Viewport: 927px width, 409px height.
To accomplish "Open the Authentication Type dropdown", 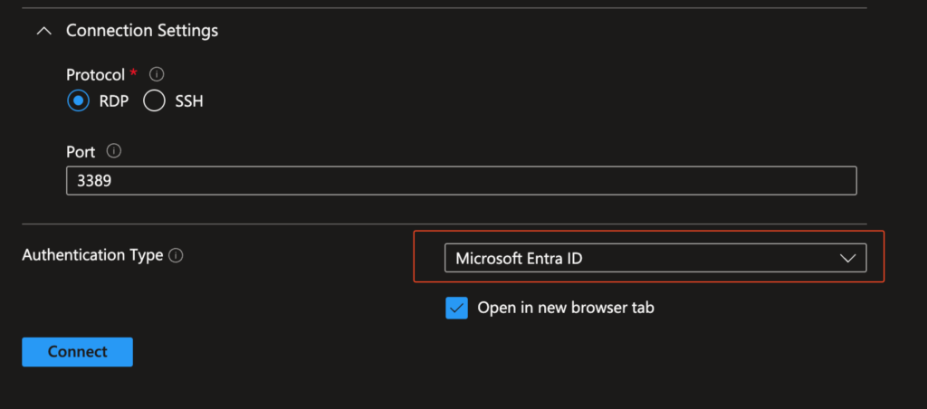I will click(x=655, y=258).
